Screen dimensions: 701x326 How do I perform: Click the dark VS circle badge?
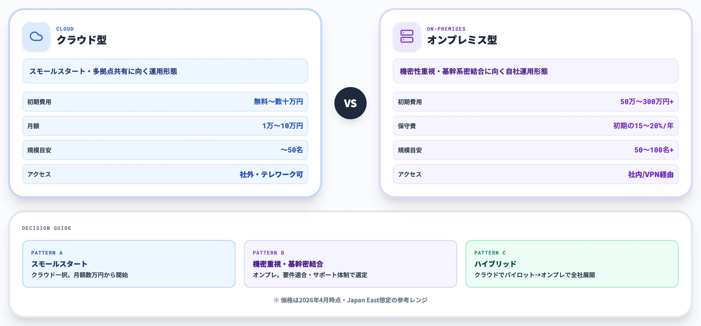(x=350, y=103)
